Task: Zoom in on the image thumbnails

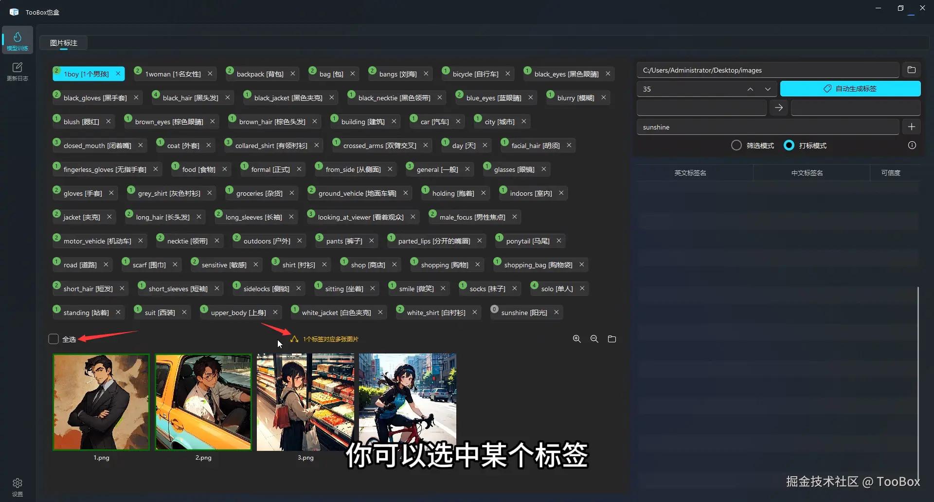Action: [576, 338]
